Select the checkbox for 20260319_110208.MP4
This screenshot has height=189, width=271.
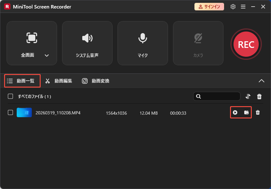point(10,113)
